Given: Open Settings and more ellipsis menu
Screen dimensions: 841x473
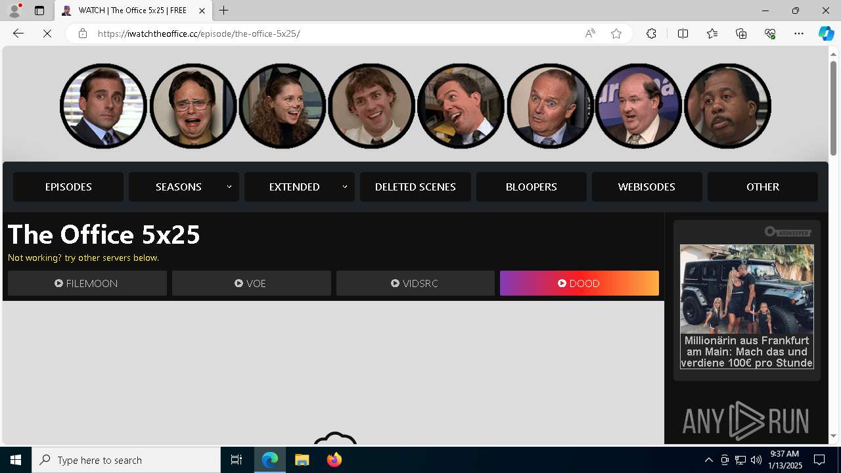Looking at the screenshot, I should point(799,34).
